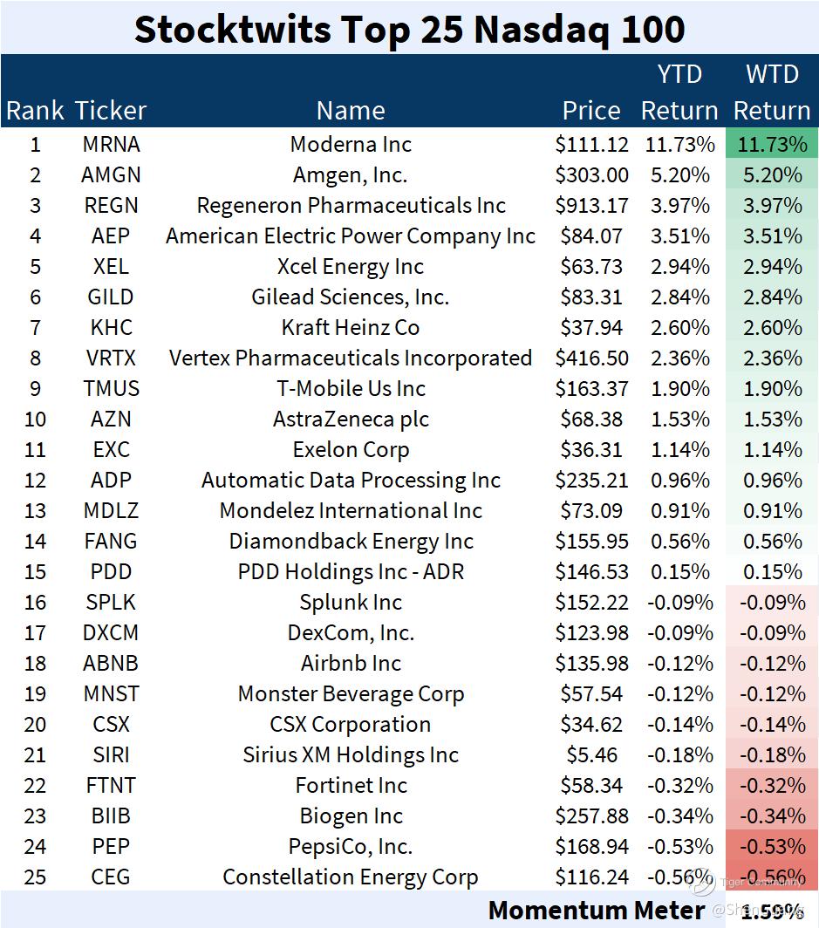Click the Moderna Inc company name

tap(351, 145)
